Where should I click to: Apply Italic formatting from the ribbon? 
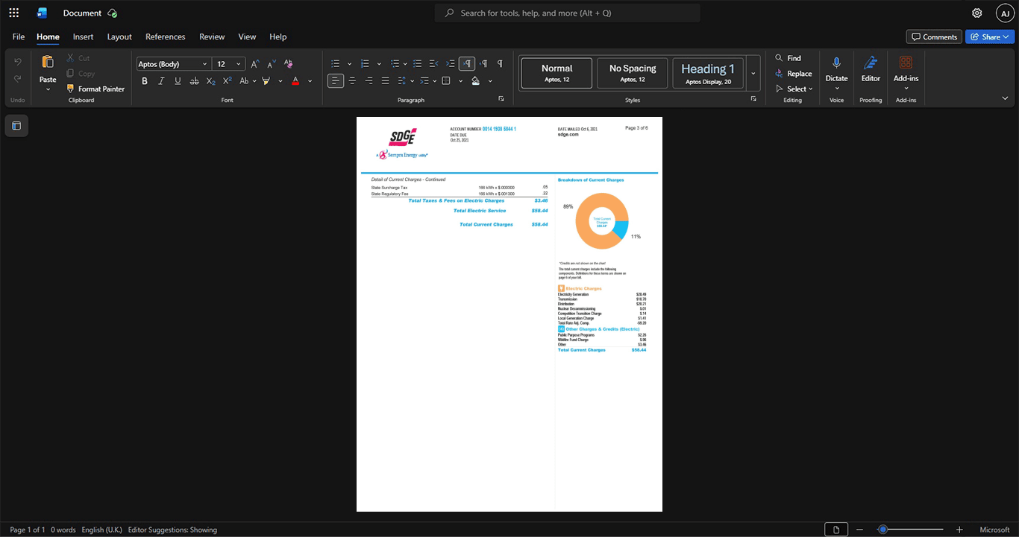pos(161,80)
